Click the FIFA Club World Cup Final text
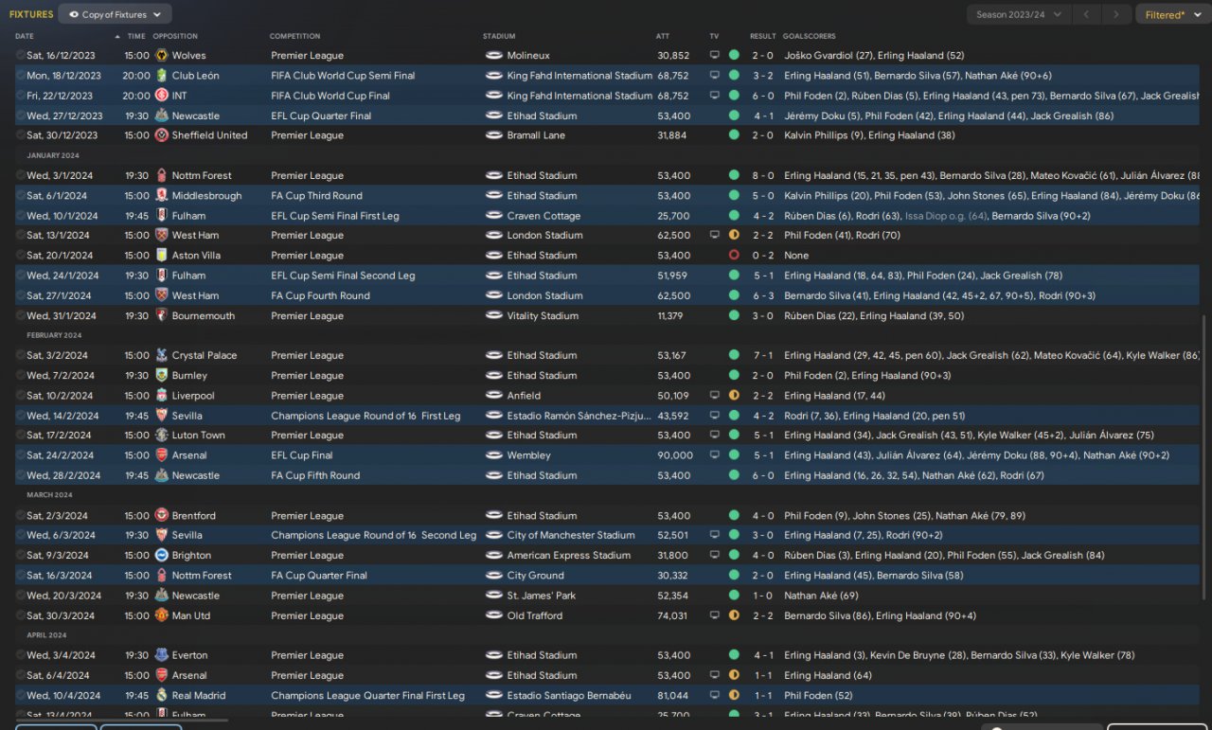This screenshot has height=730, width=1212. point(330,96)
